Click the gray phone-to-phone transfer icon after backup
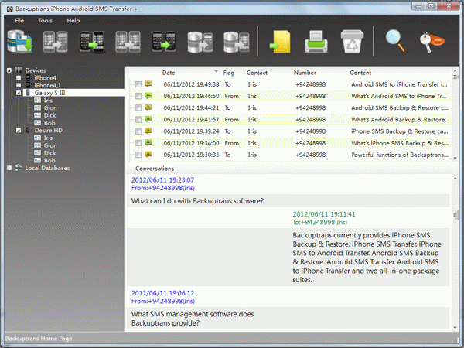 [56, 42]
